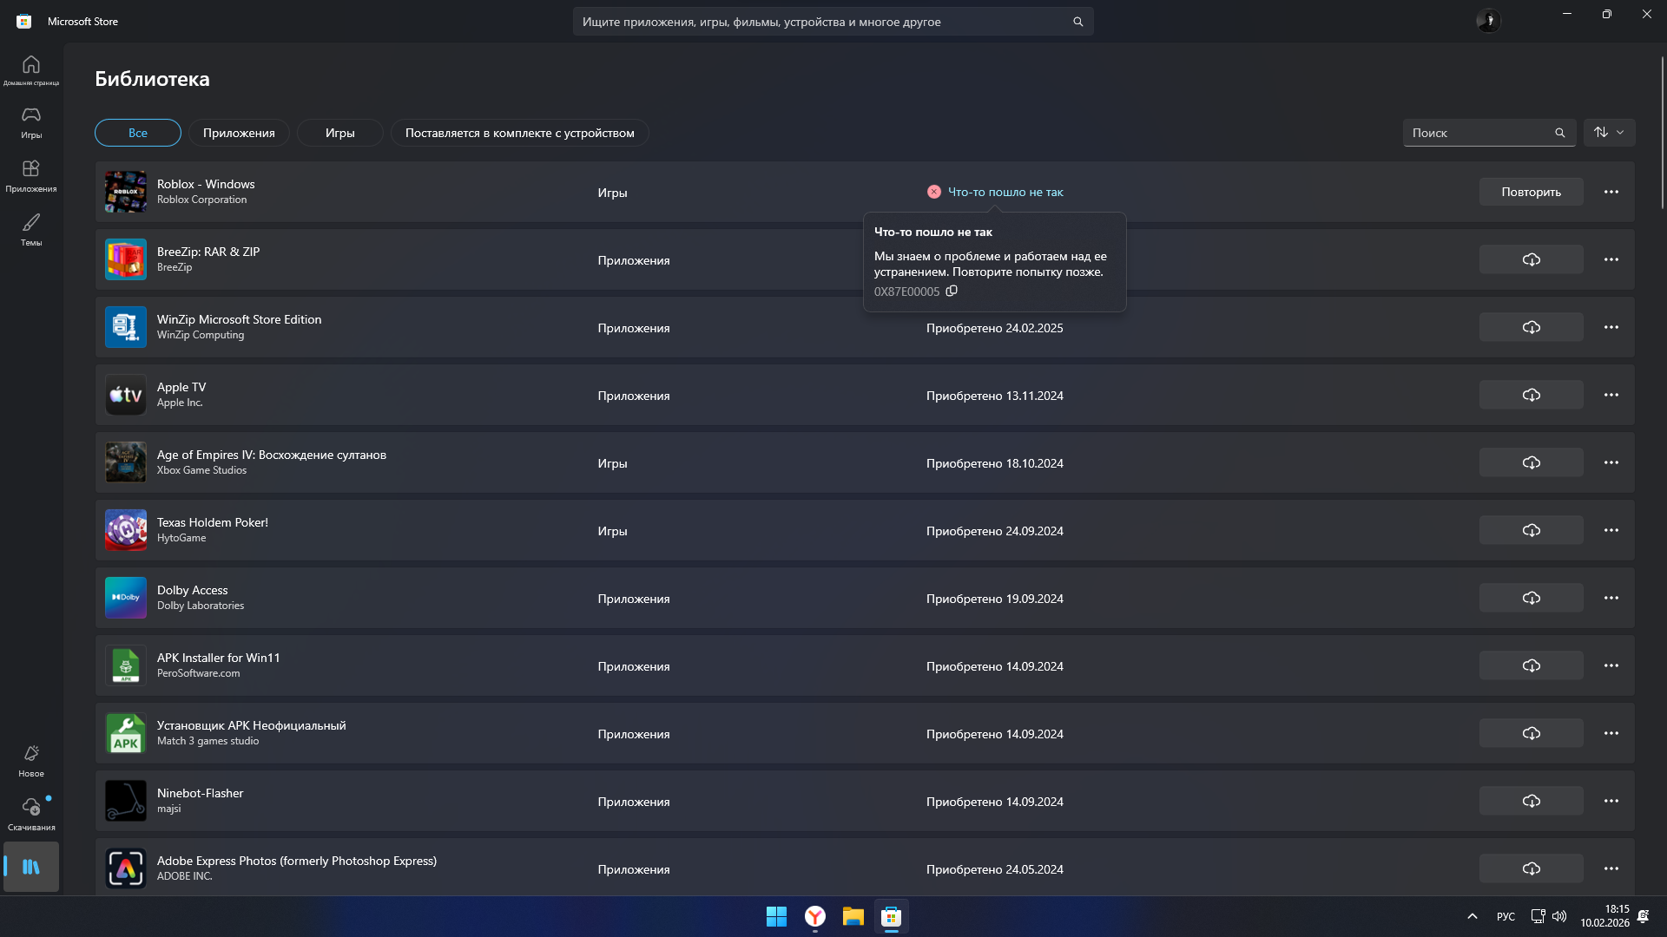Click 'Что-то пошло не так' error link
This screenshot has width=1667, height=937.
pos(1005,192)
